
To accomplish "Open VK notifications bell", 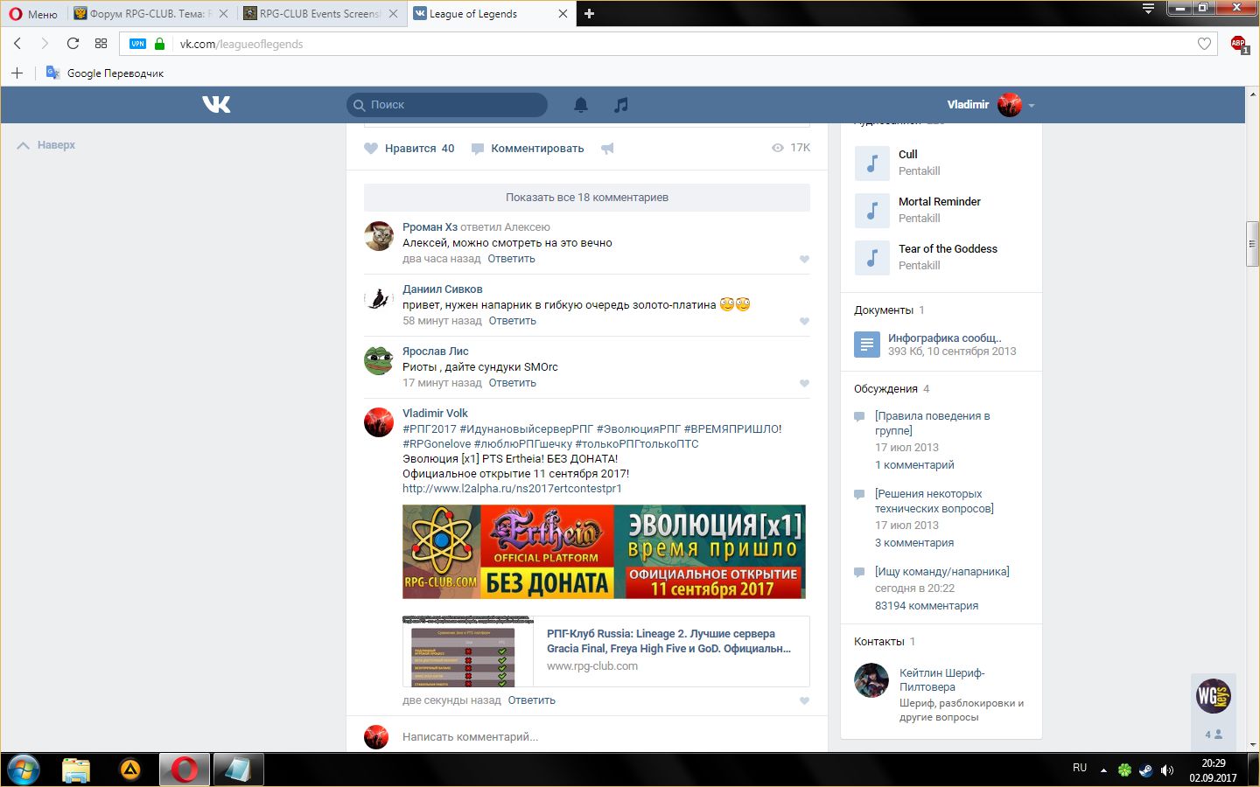I will pyautogui.click(x=580, y=105).
